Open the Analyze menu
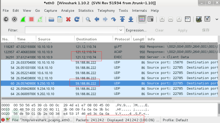The image size is (220, 123). pyautogui.click(x=68, y=11)
